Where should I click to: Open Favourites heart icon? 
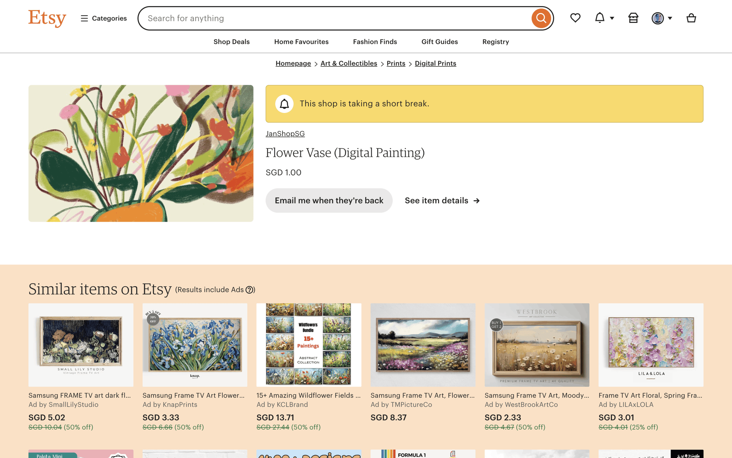(x=575, y=18)
